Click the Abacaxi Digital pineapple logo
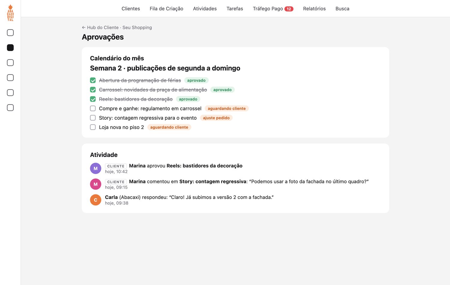 (10, 13)
